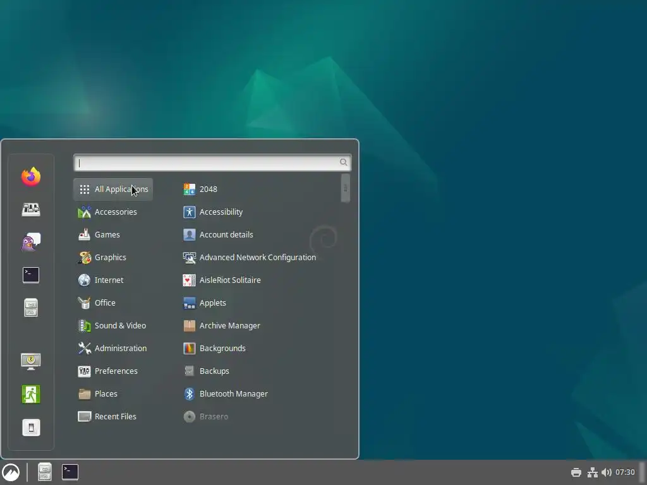Click the application list scrollbar handle
Screen dimensions: 647x485
click(x=346, y=188)
